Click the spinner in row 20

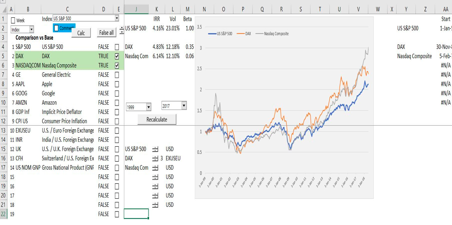point(156,195)
